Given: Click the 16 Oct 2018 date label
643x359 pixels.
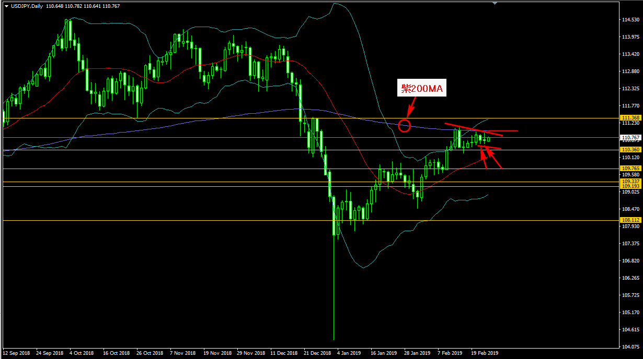Looking at the screenshot, I should pos(117,353).
